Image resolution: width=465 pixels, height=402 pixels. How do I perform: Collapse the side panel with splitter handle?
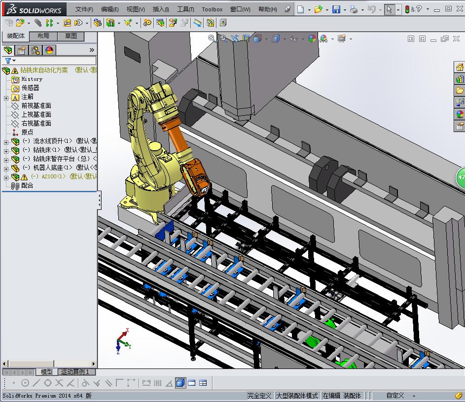(99, 201)
